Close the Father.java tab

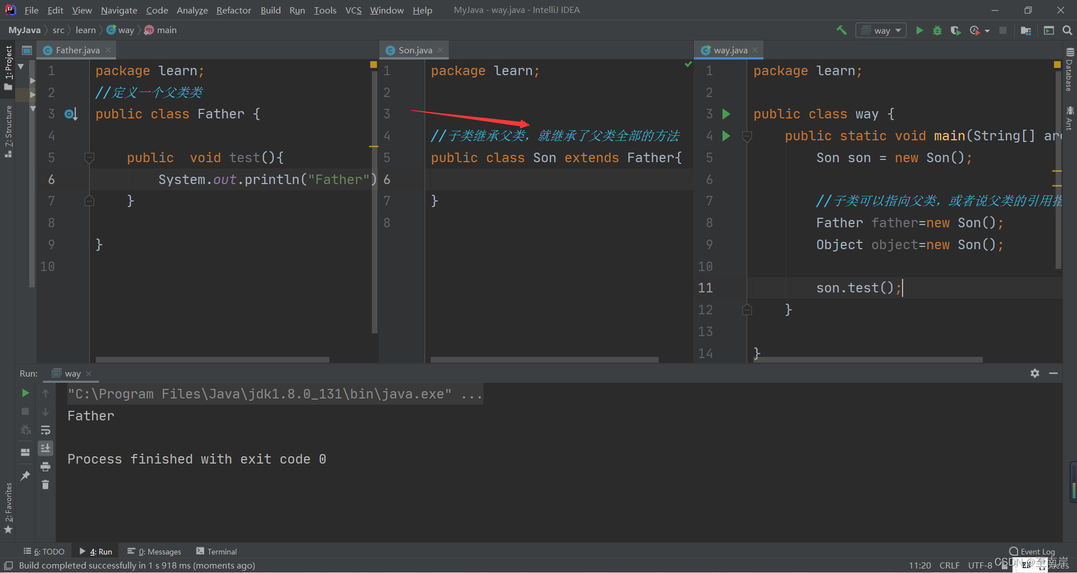coord(108,50)
